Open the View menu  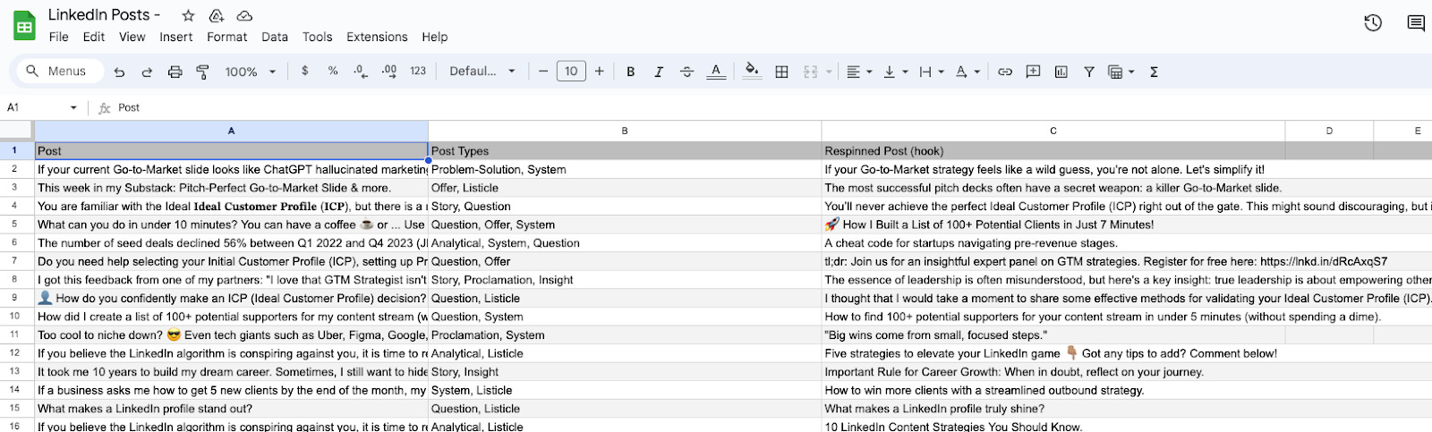[132, 37]
